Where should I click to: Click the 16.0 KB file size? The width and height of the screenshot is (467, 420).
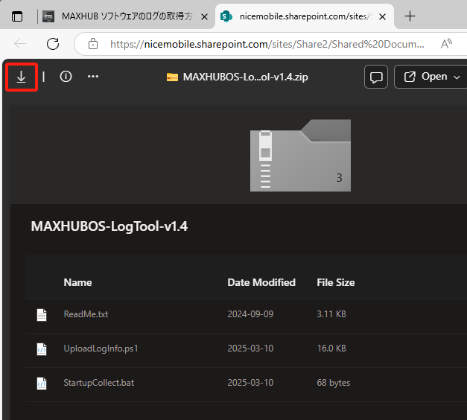(331, 349)
